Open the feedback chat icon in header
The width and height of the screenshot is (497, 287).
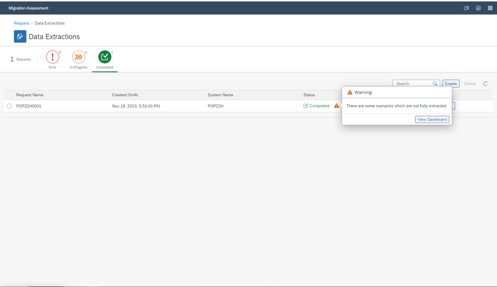pos(466,8)
